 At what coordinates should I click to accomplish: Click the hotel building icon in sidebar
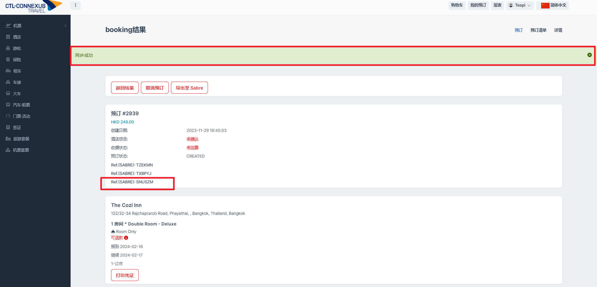pyautogui.click(x=8, y=37)
